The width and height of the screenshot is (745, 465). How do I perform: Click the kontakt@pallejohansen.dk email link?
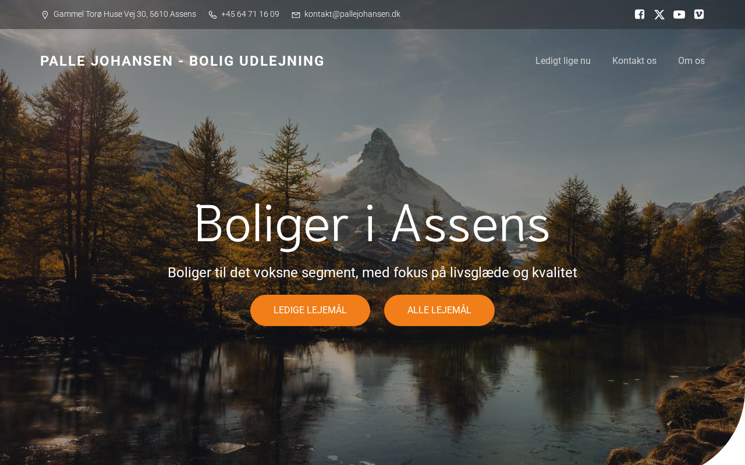[x=352, y=14]
